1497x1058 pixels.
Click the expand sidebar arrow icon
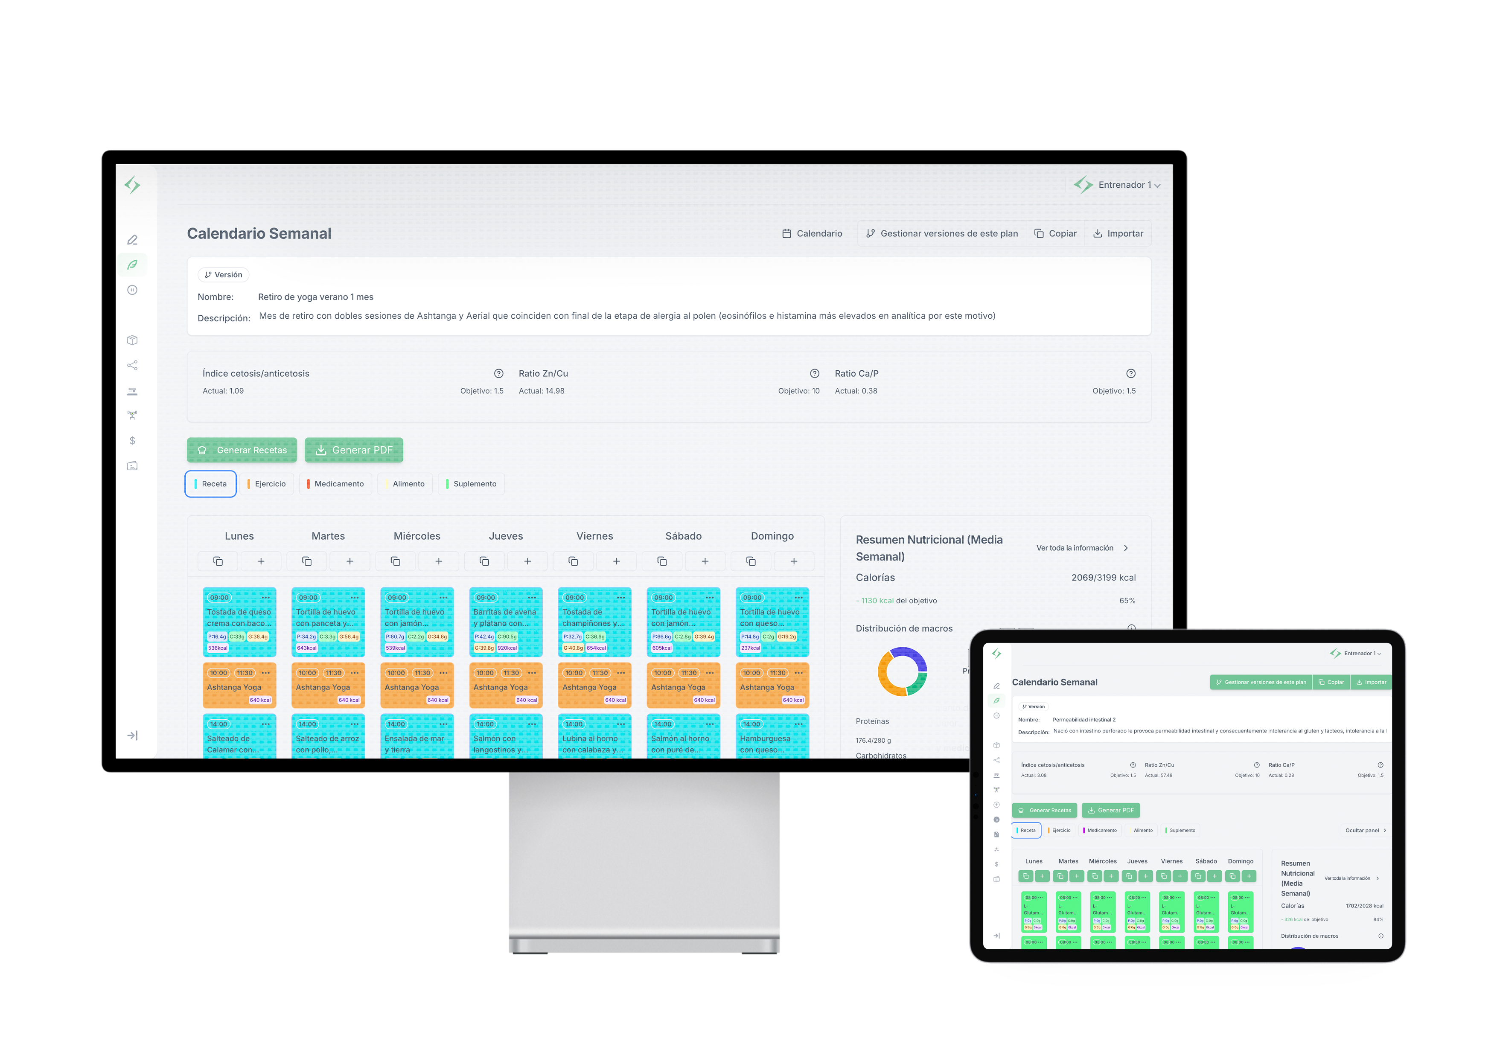(132, 735)
